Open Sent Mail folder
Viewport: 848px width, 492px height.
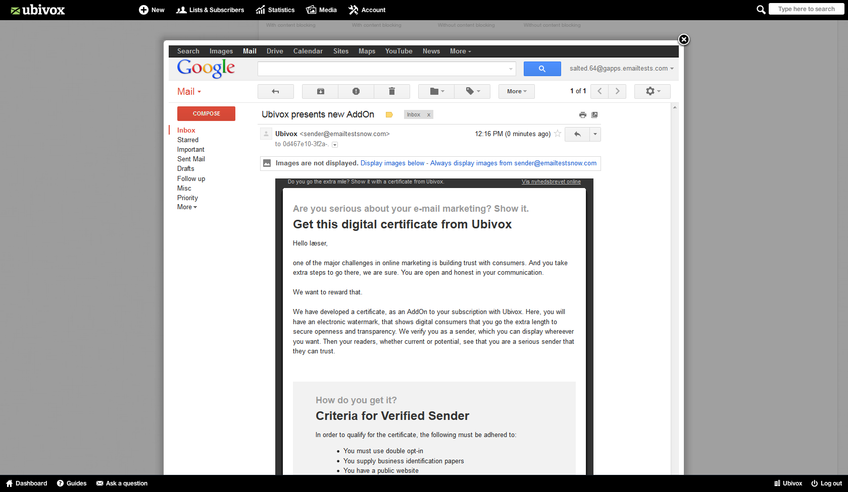click(191, 159)
